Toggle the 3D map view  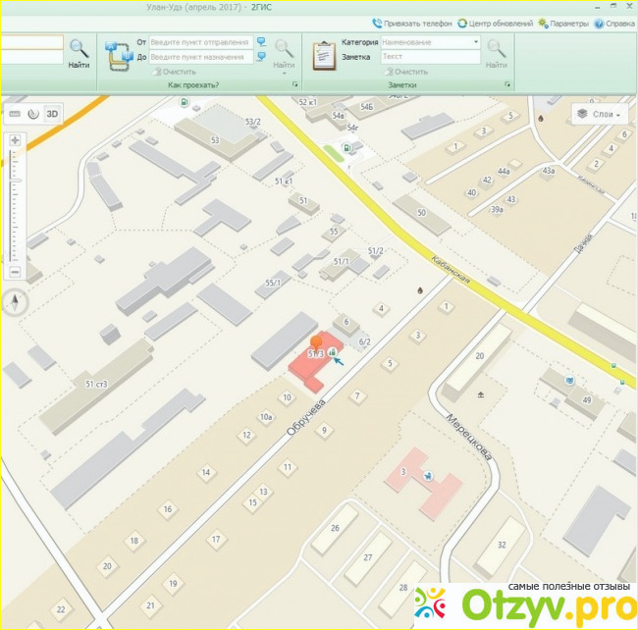tap(53, 114)
